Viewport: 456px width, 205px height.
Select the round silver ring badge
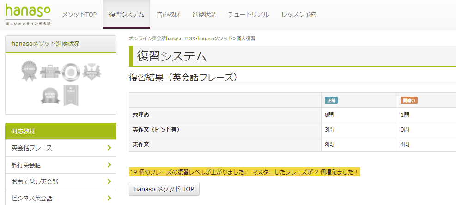[71, 72]
